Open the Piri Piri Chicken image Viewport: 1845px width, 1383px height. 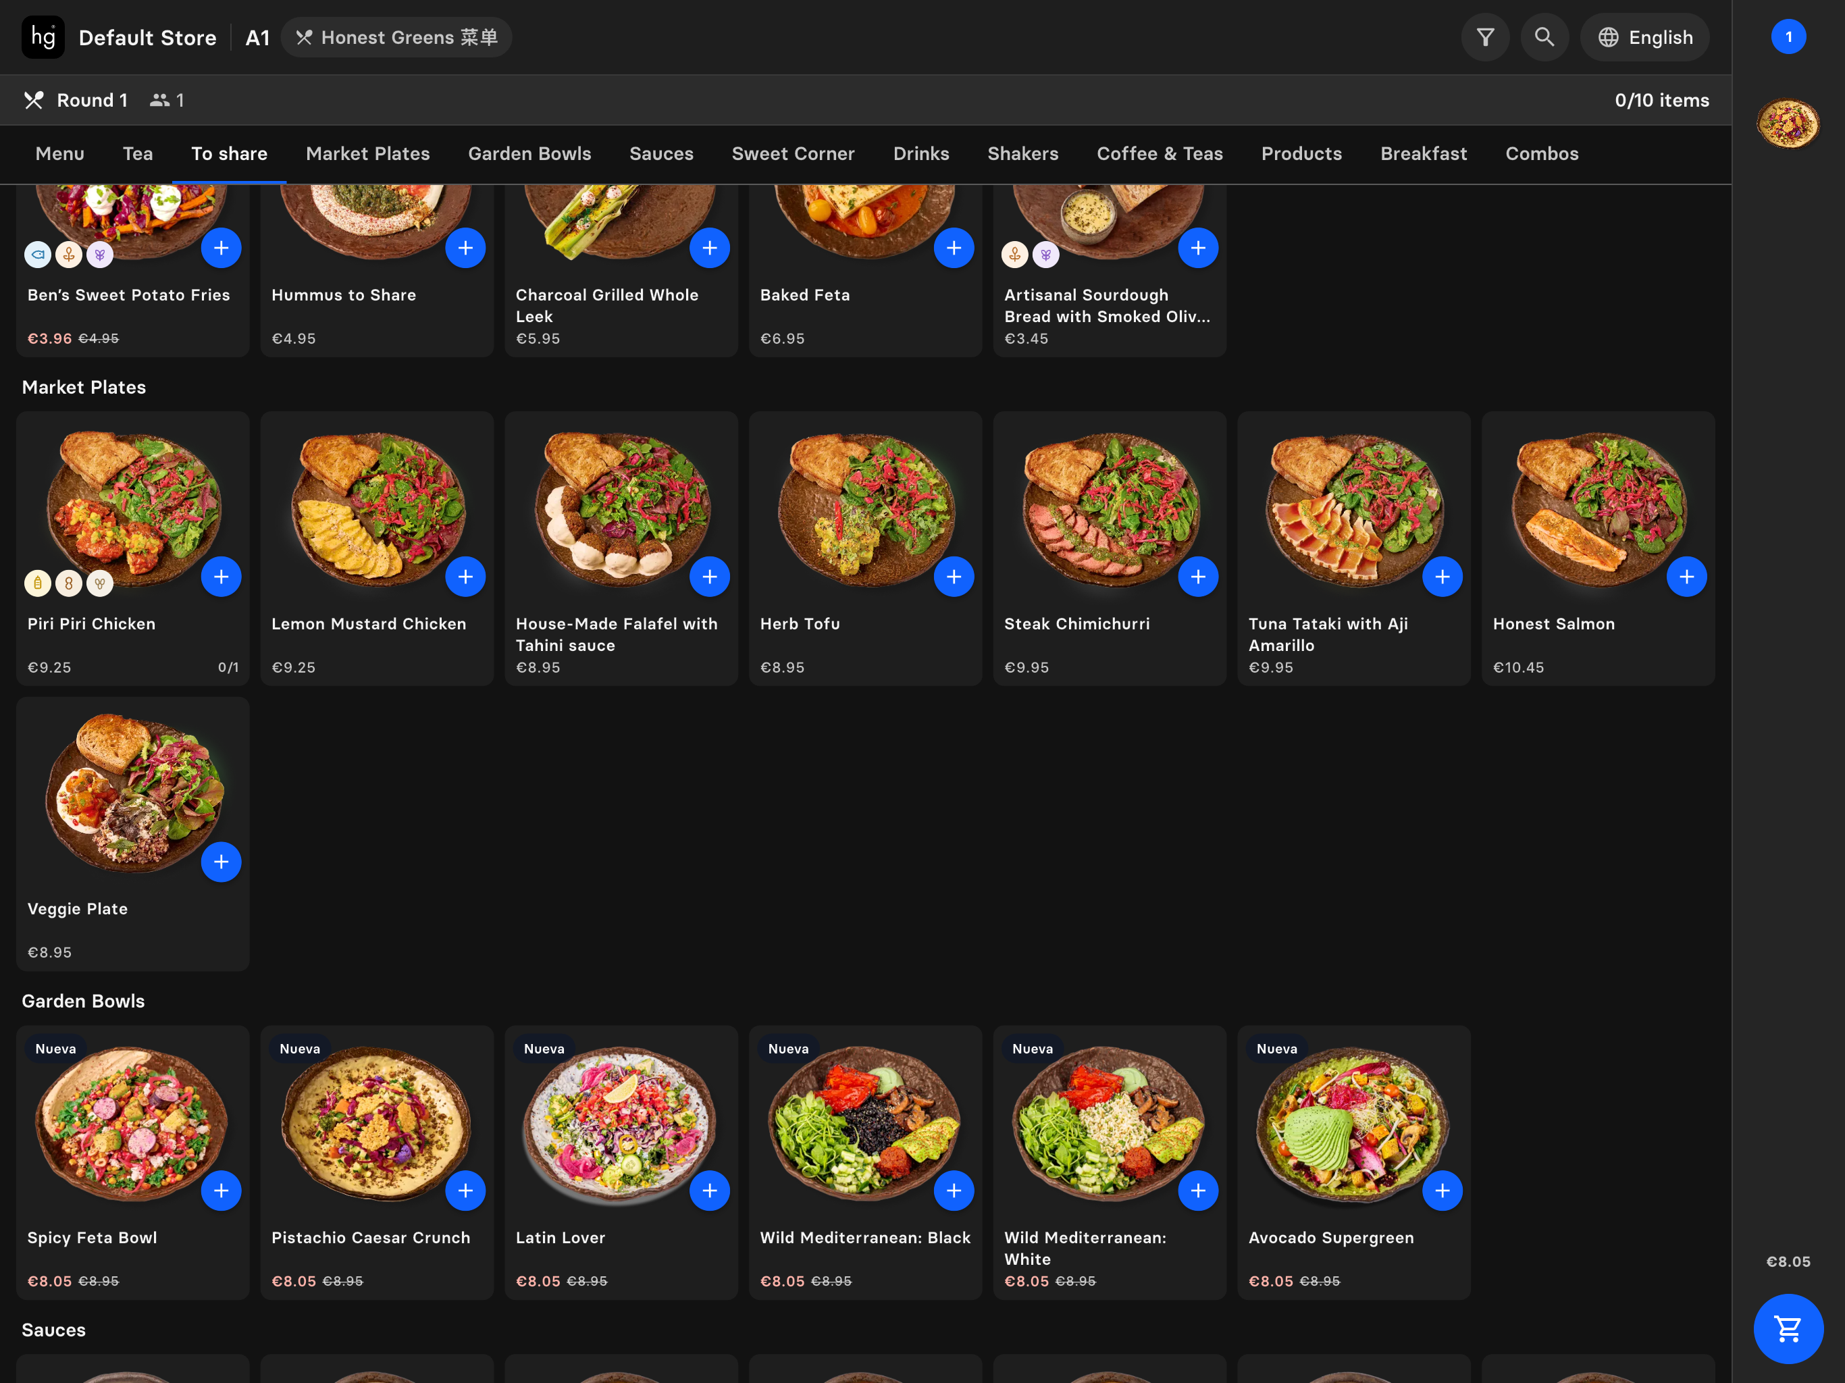pos(134,507)
